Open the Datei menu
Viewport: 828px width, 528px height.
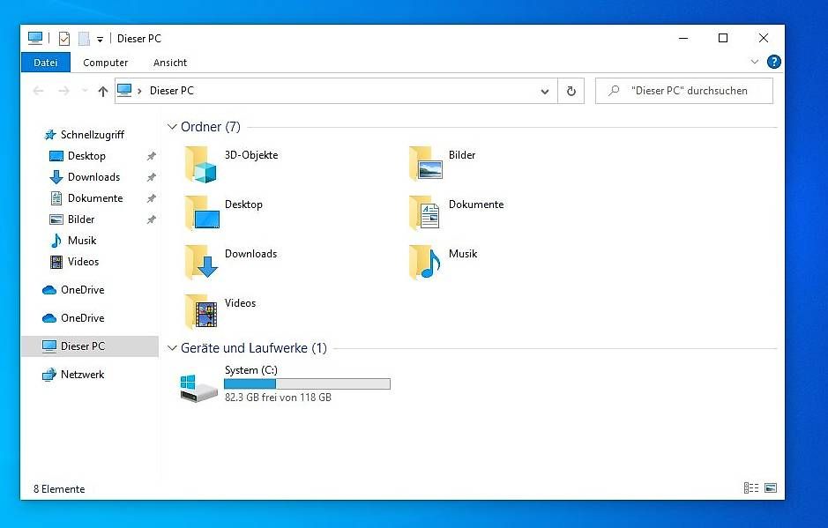46,63
